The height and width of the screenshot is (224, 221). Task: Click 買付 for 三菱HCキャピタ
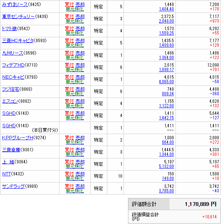pyautogui.click(x=69, y=41)
